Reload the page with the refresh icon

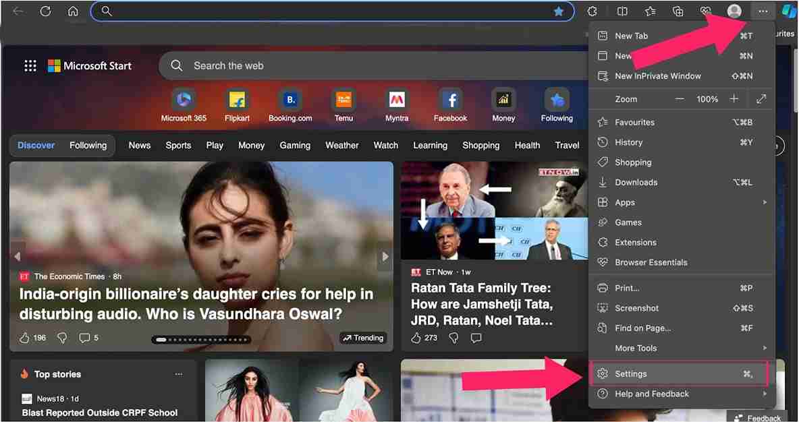[x=45, y=11]
